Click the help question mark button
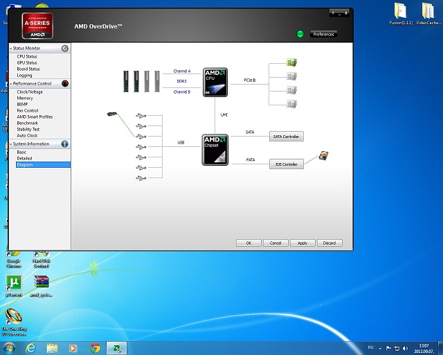Image resolution: width=443 pixels, height=355 pixels. point(333,13)
